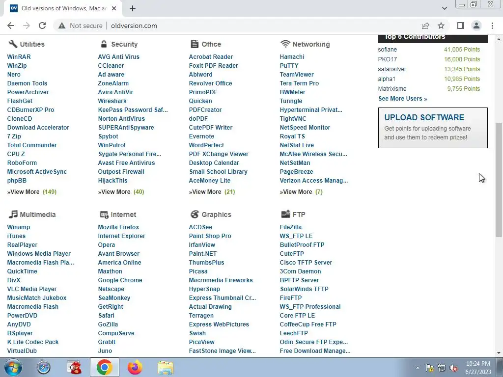Open the Mozilla Firefox link
The image size is (503, 377).
point(118,227)
